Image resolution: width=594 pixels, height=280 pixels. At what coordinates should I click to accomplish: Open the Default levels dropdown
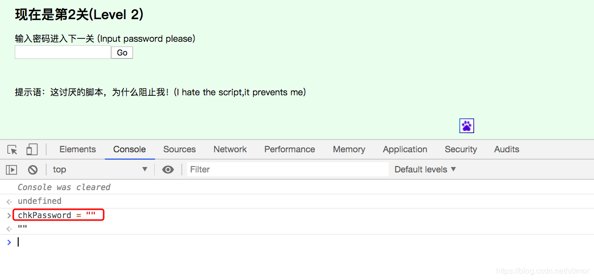(425, 169)
